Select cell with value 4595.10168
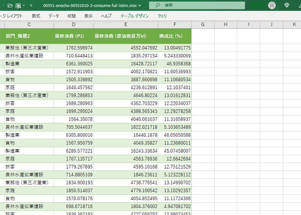Screen dimensions: 301x215 click(126, 167)
